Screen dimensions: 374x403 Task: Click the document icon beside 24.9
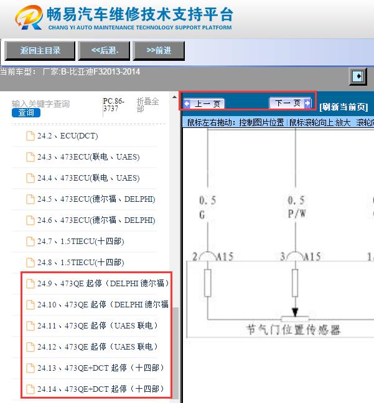click(x=30, y=284)
